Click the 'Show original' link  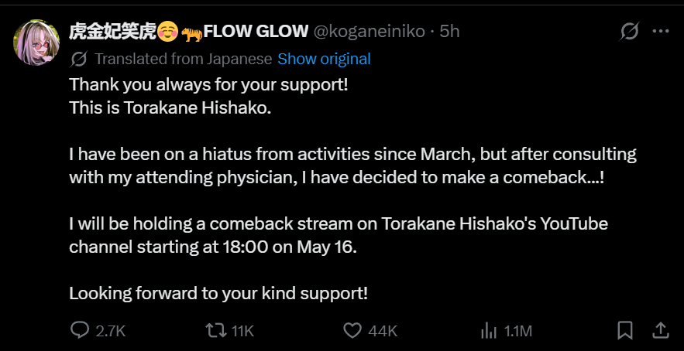(324, 59)
